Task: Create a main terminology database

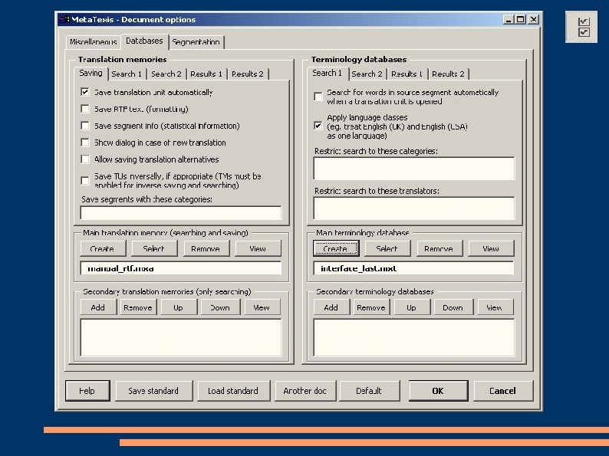Action: point(336,249)
